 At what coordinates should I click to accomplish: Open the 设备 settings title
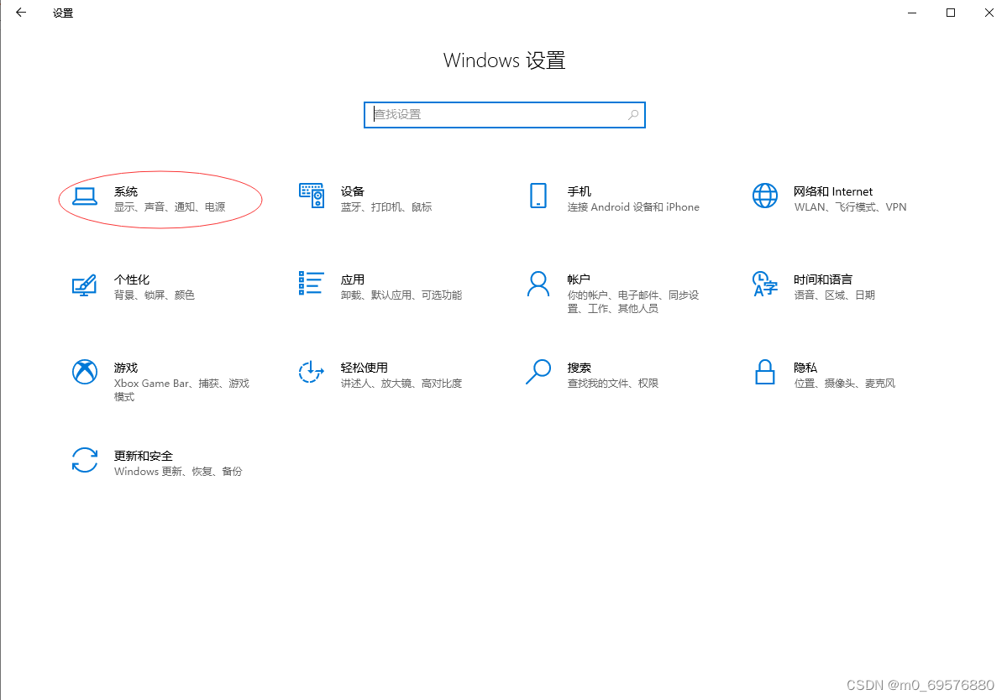[x=353, y=191]
